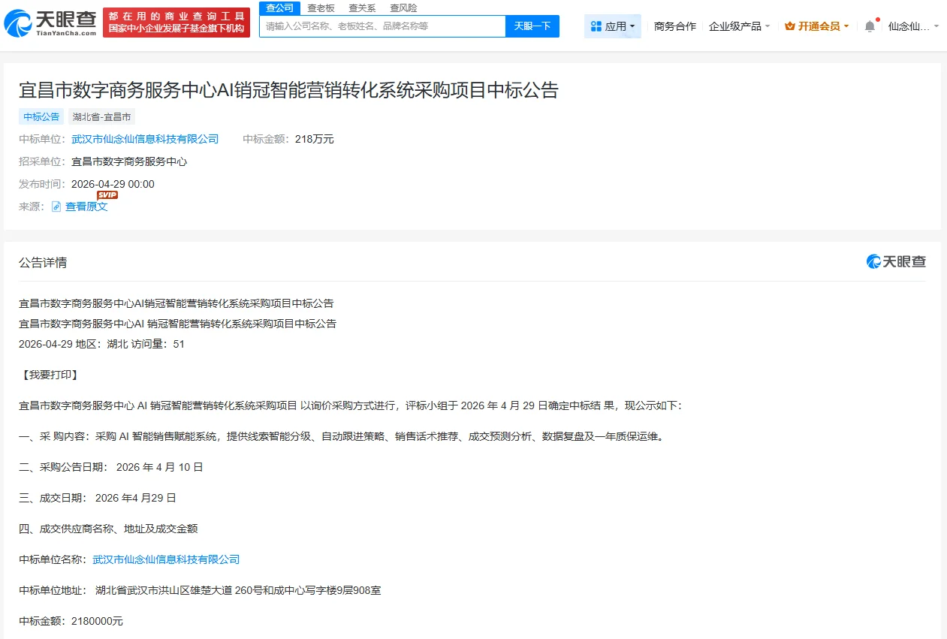Viewport: 947px width, 639px height.
Task: Expand the 企业级产品 menu
Action: pyautogui.click(x=739, y=26)
